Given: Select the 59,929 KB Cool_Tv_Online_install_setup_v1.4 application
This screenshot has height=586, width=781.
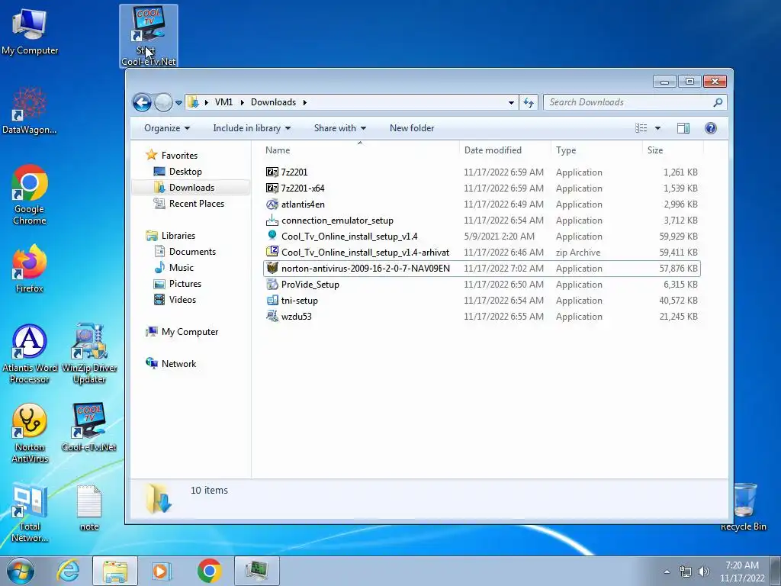Looking at the screenshot, I should (x=482, y=237).
